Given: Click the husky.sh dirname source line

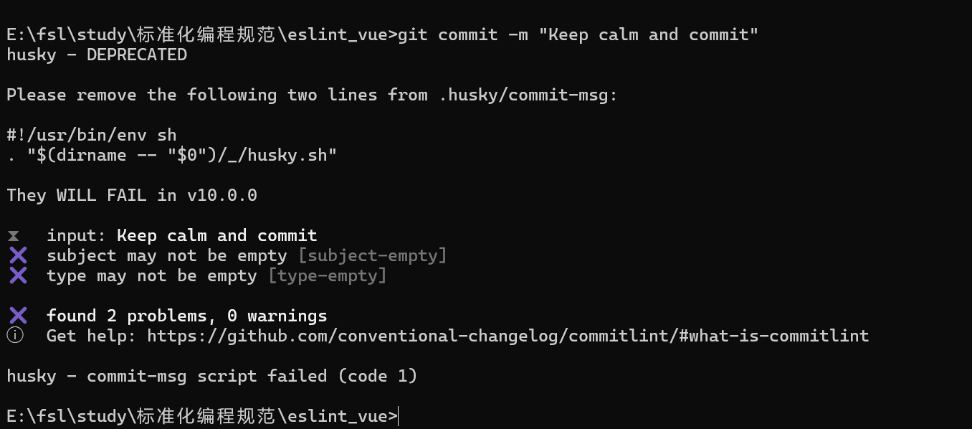Looking at the screenshot, I should click(x=172, y=155).
